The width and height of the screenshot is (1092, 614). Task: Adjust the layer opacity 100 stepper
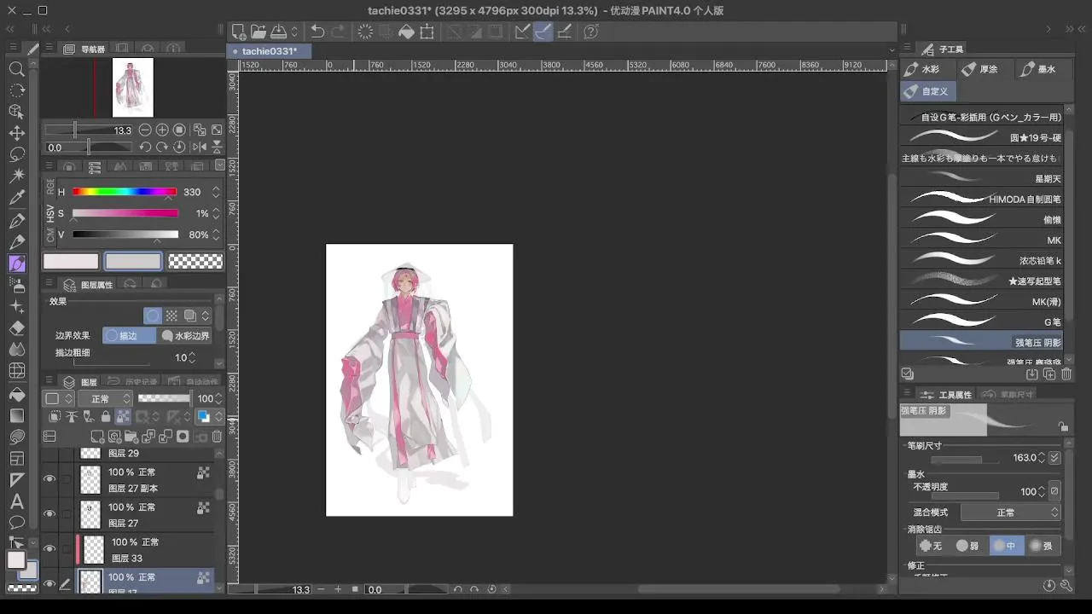218,398
